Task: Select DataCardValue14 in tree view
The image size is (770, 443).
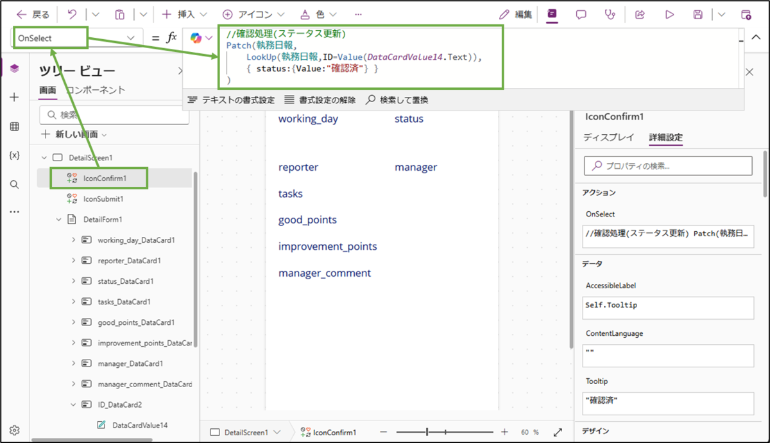Action: 140,425
